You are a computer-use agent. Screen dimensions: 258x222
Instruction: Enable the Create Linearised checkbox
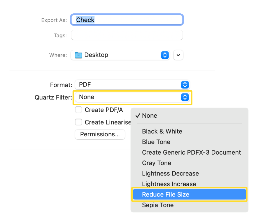click(x=78, y=122)
